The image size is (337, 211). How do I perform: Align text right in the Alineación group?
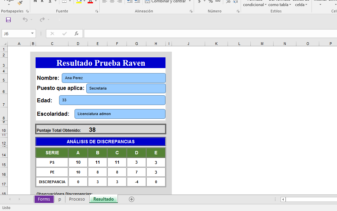(x=119, y=1)
